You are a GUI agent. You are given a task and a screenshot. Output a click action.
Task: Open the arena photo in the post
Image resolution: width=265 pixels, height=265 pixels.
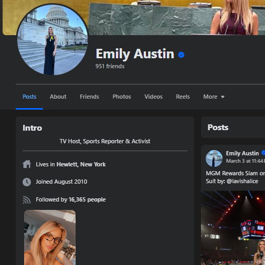[x=233, y=228]
